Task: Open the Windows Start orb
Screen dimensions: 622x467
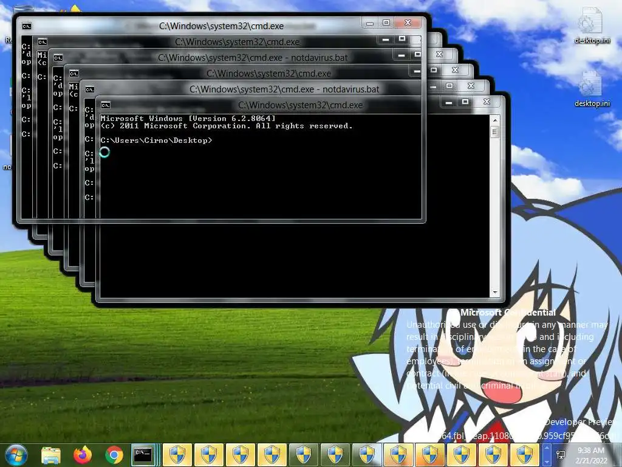Action: [16, 455]
